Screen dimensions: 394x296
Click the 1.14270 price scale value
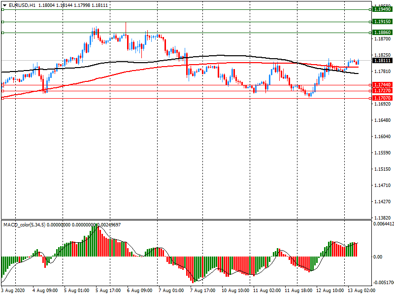(x=383, y=202)
